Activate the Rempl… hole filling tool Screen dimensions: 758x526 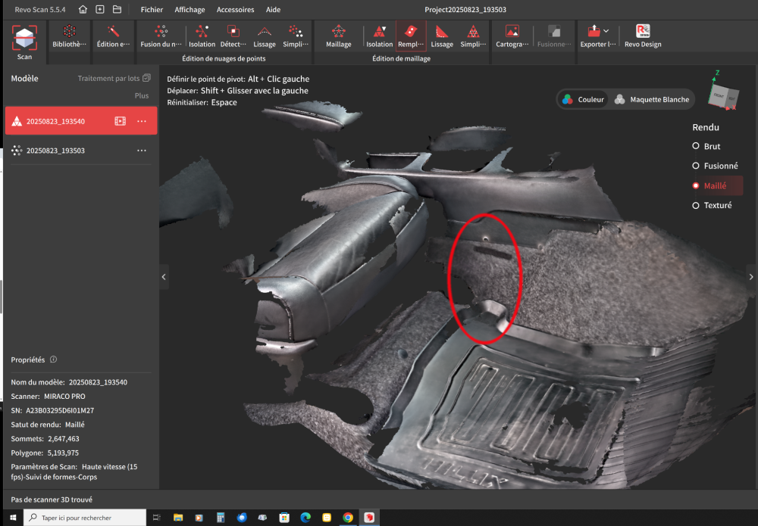pyautogui.click(x=411, y=36)
